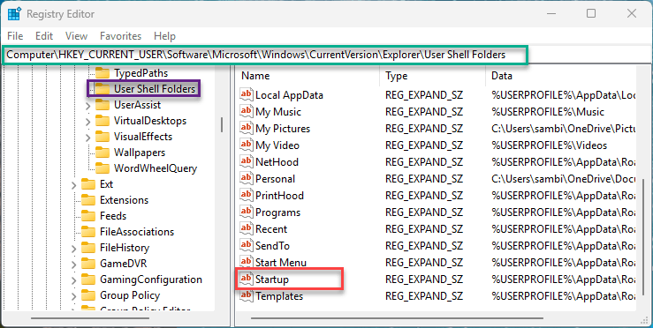The width and height of the screenshot is (653, 328).
Task: Click the string icon beside My Music
Action: pyautogui.click(x=247, y=111)
